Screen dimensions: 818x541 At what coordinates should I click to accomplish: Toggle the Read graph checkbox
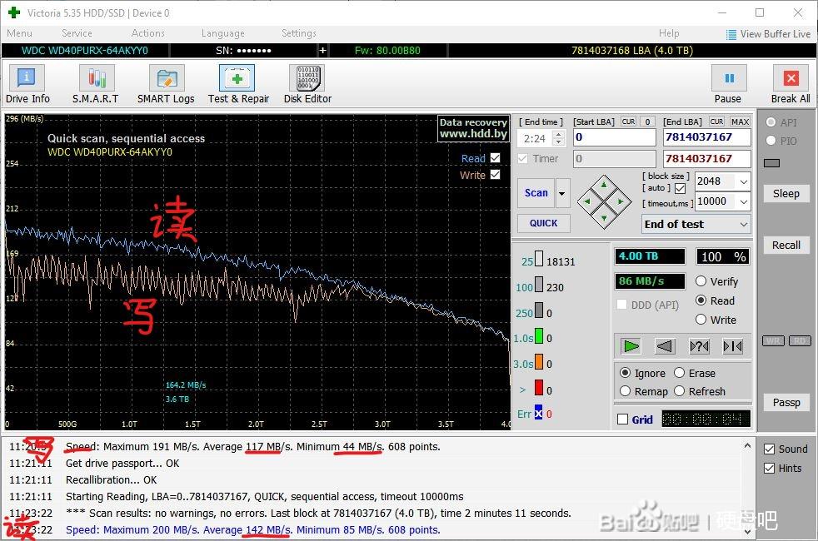[x=495, y=157]
